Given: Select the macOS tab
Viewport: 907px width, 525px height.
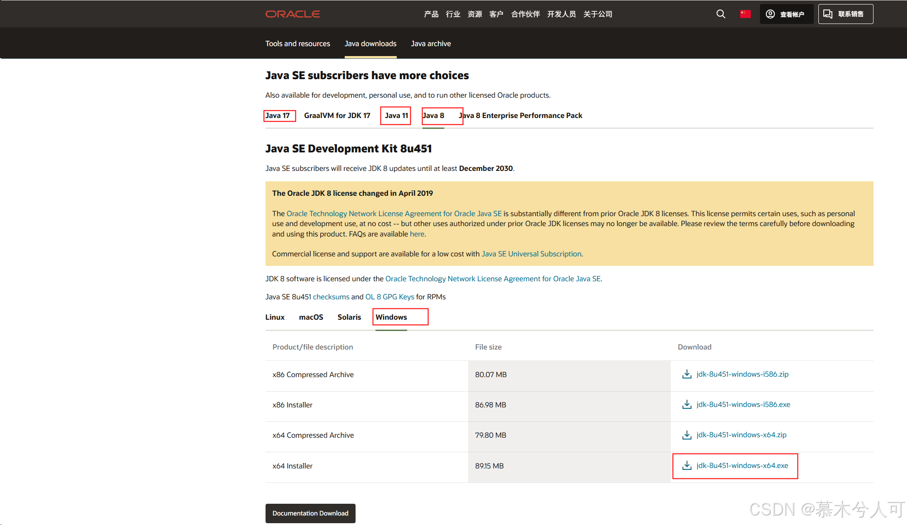Looking at the screenshot, I should click(x=311, y=317).
